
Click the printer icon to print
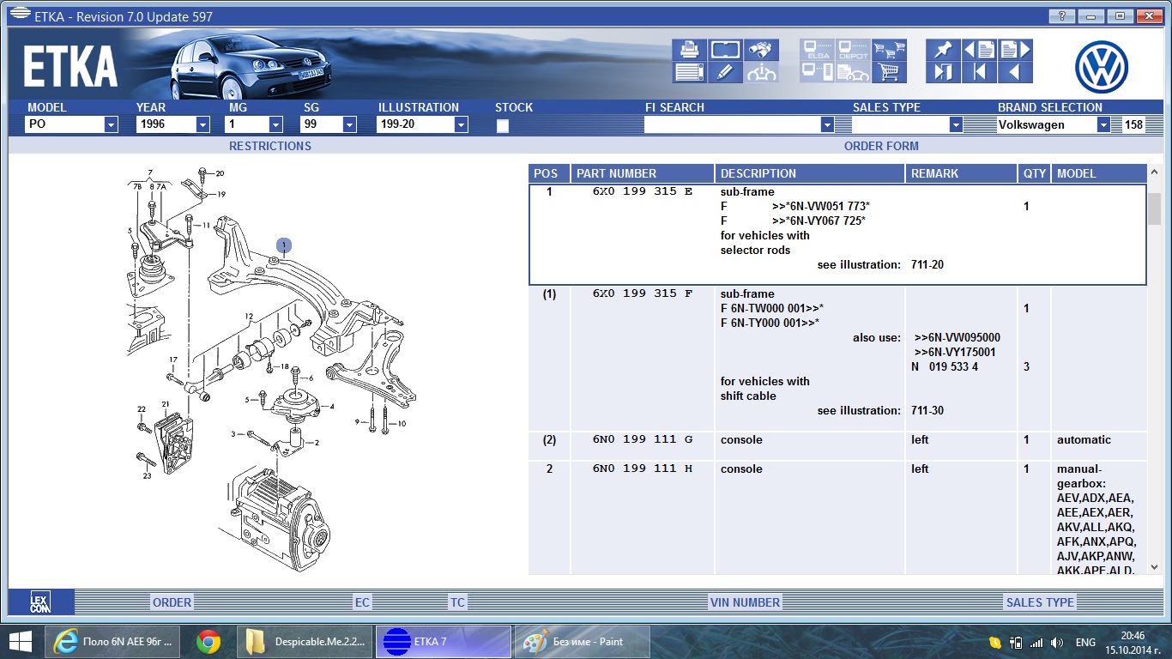click(689, 50)
